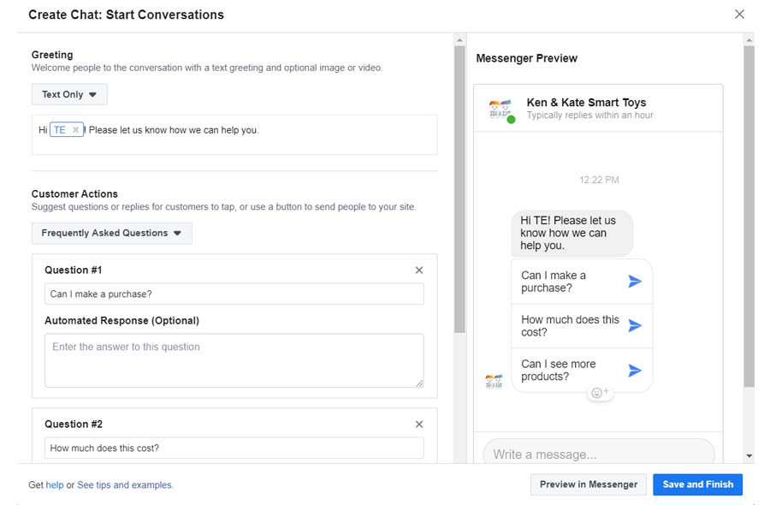Click Automated Response (Optional) label
Viewport: 770px width, 505px height.
(121, 320)
